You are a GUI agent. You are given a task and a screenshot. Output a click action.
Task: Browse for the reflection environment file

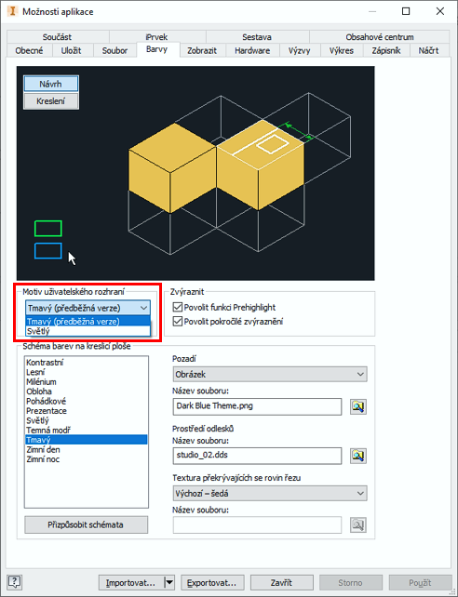[x=357, y=456]
